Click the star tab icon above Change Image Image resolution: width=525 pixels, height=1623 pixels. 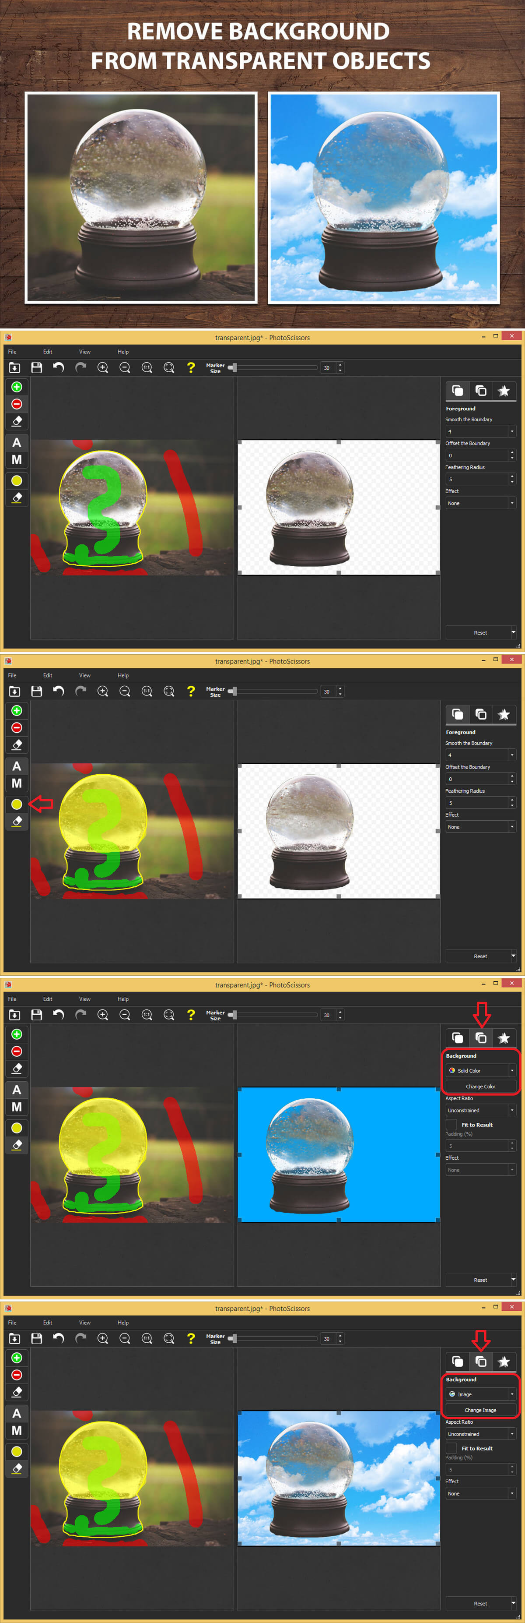[504, 1362]
